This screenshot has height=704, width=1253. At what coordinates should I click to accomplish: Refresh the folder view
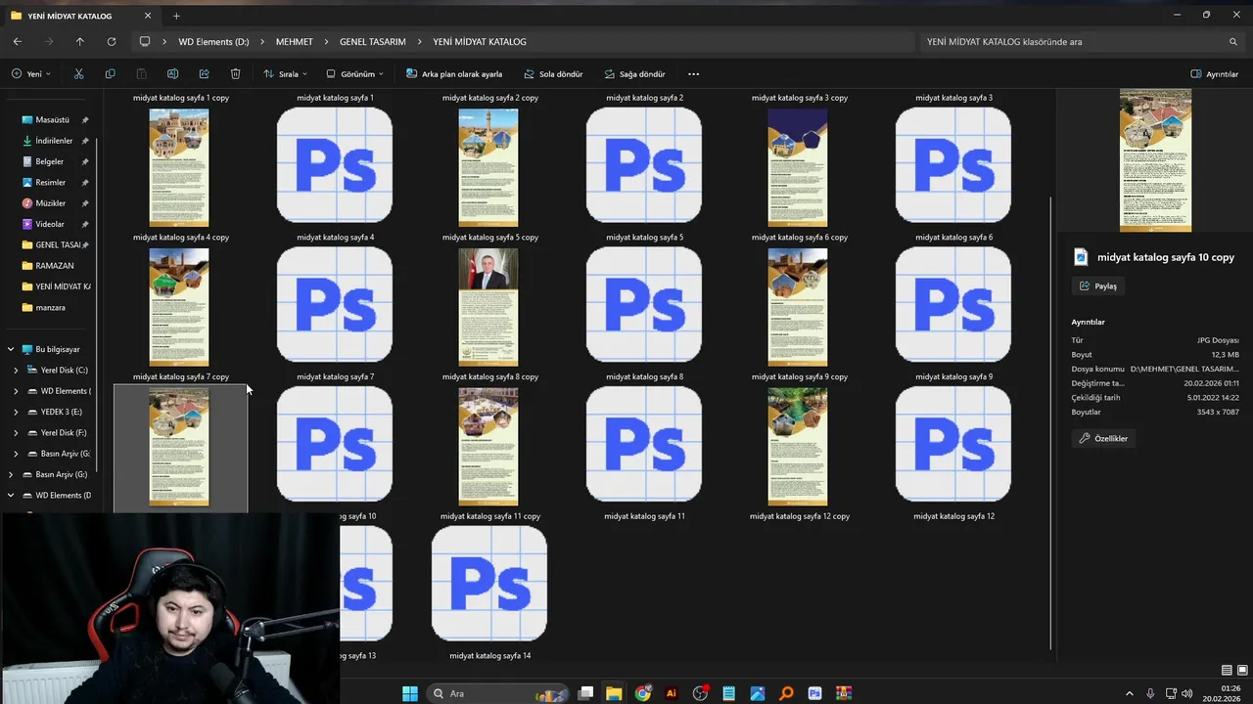tap(112, 42)
